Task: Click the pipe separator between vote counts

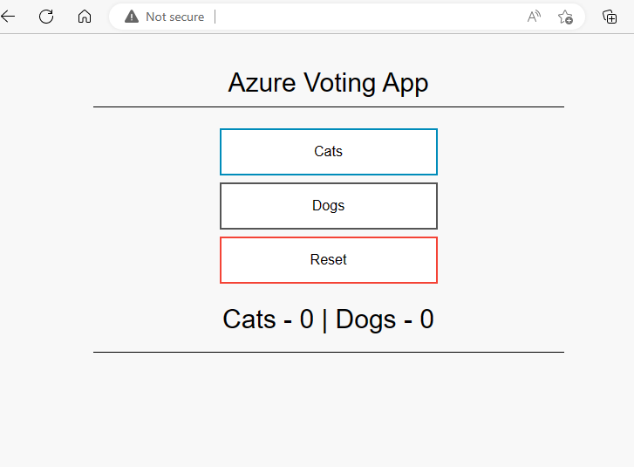Action: [x=324, y=319]
